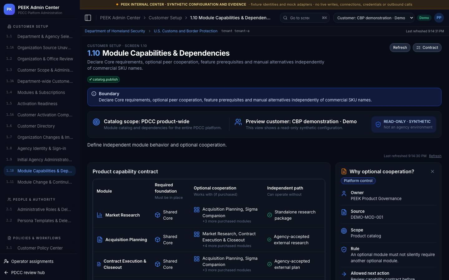Close the Why optional cooperation panel
The height and width of the screenshot is (280, 449).
point(432,171)
